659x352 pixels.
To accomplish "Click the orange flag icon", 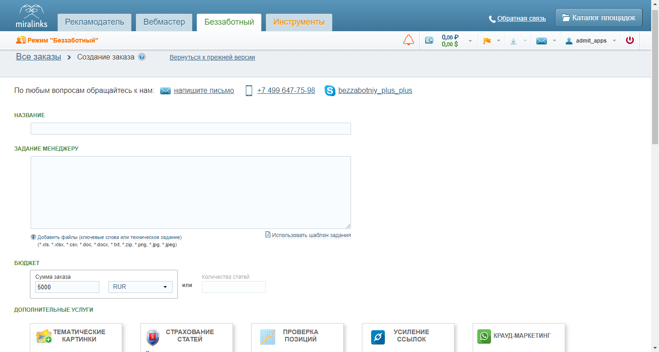I will pyautogui.click(x=487, y=41).
